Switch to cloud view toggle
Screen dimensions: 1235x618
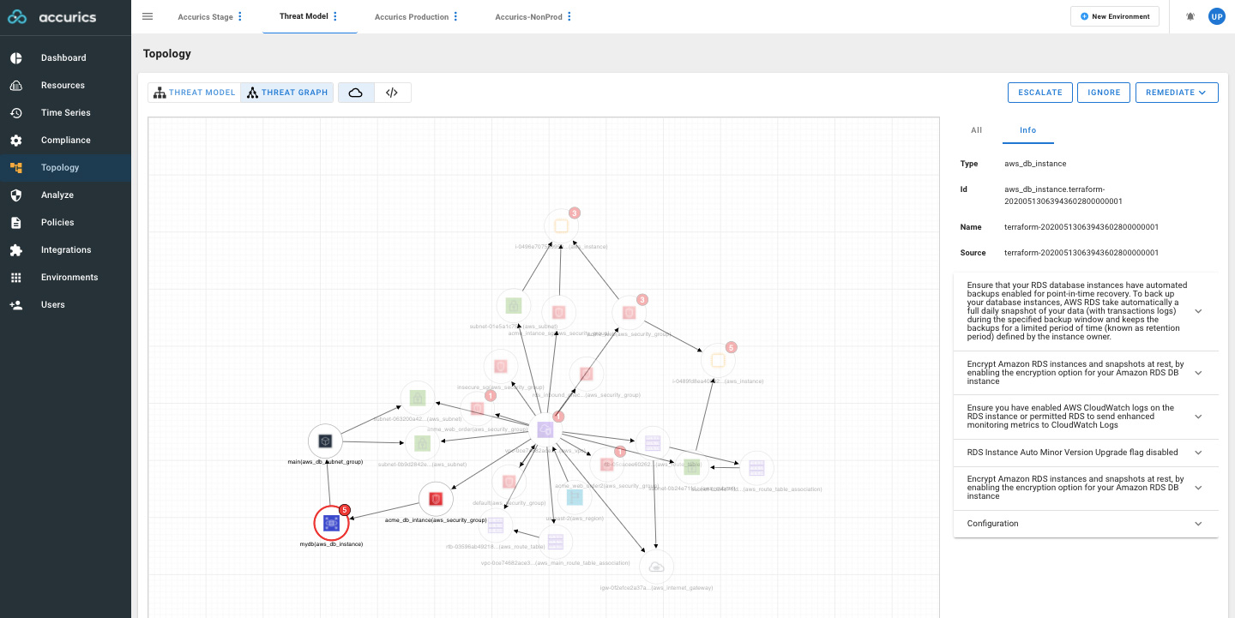[x=356, y=93]
